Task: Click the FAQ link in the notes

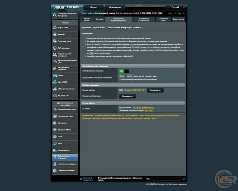Action: (91, 53)
